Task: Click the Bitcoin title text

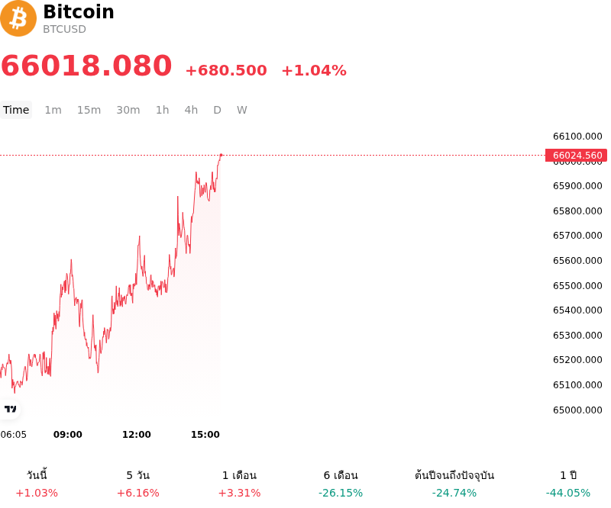Action: [x=79, y=11]
